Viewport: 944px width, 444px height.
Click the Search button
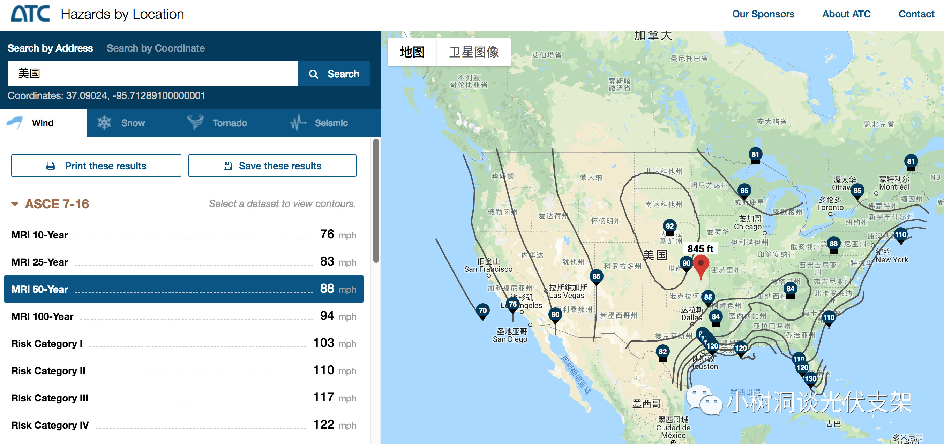point(334,74)
